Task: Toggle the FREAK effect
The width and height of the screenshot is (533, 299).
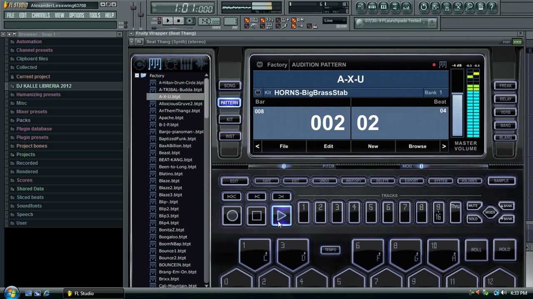Action: 506,86
